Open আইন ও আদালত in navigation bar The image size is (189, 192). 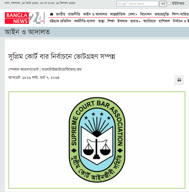pyautogui.click(x=95, y=14)
